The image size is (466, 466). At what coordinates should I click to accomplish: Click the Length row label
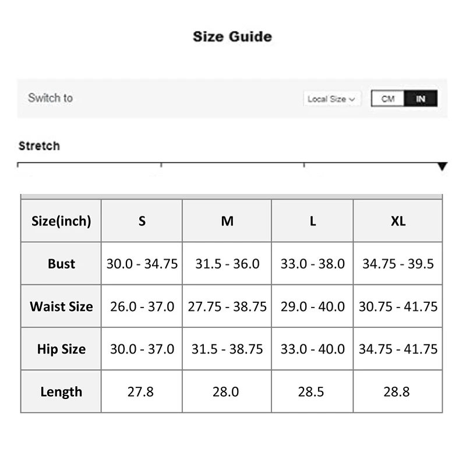[x=61, y=392]
